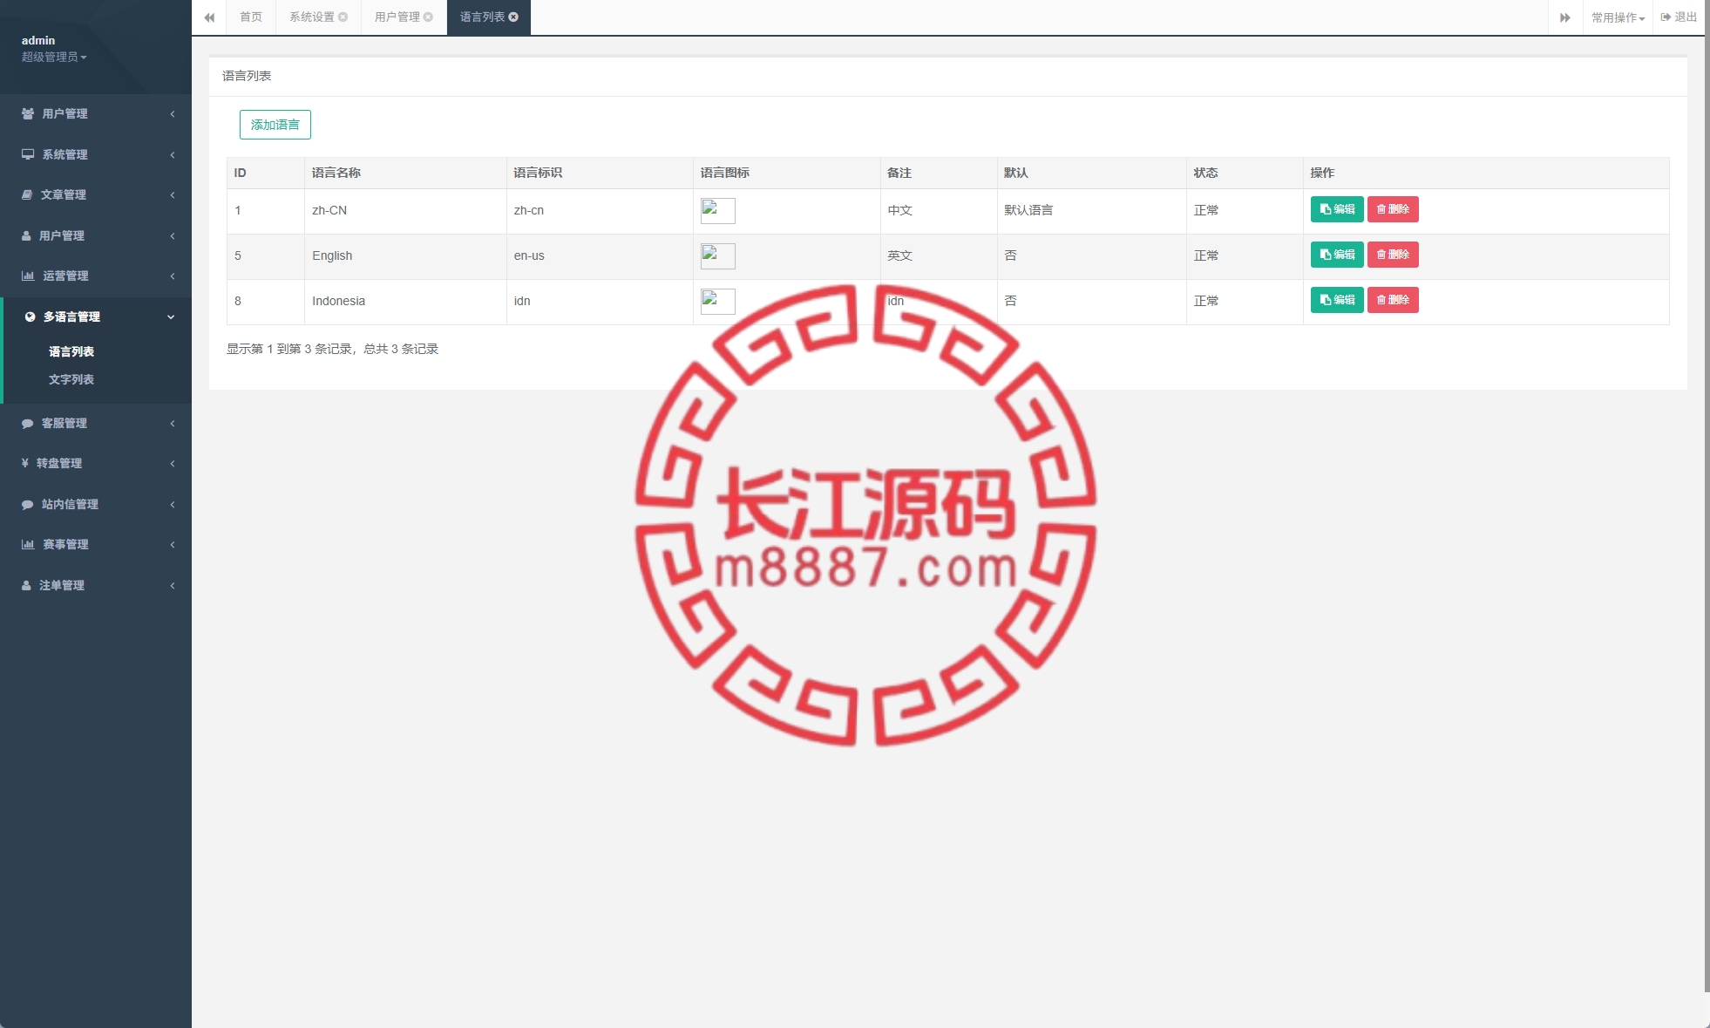
Task: Open the 常用操作 dropdown
Action: (1618, 17)
